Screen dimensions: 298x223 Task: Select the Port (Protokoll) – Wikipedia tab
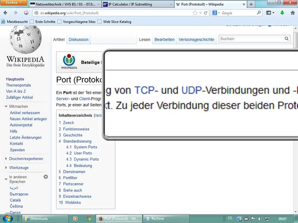[210, 4]
